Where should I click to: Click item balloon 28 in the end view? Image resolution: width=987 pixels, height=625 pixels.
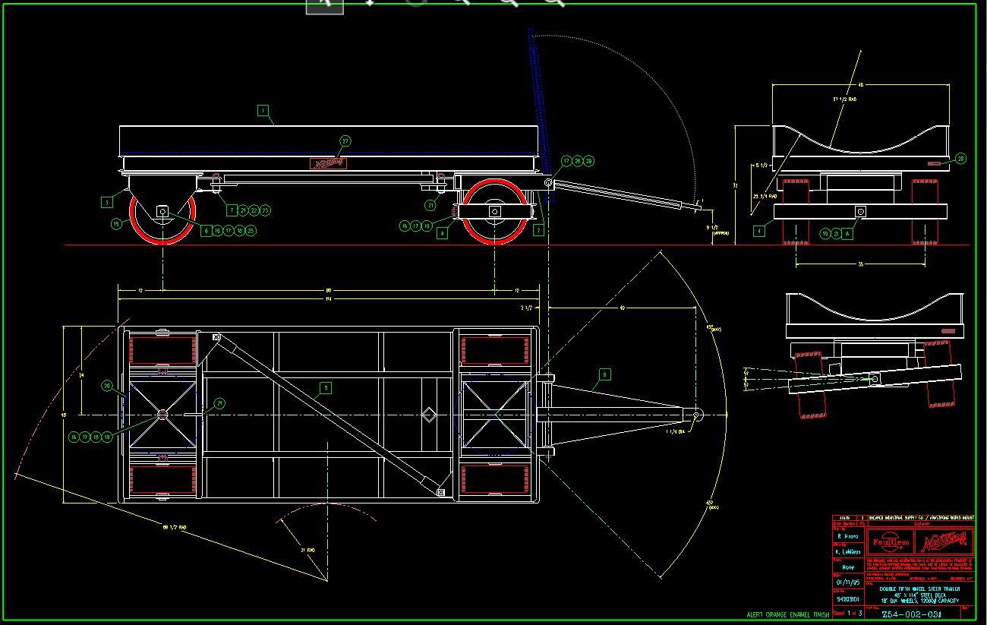pos(961,159)
